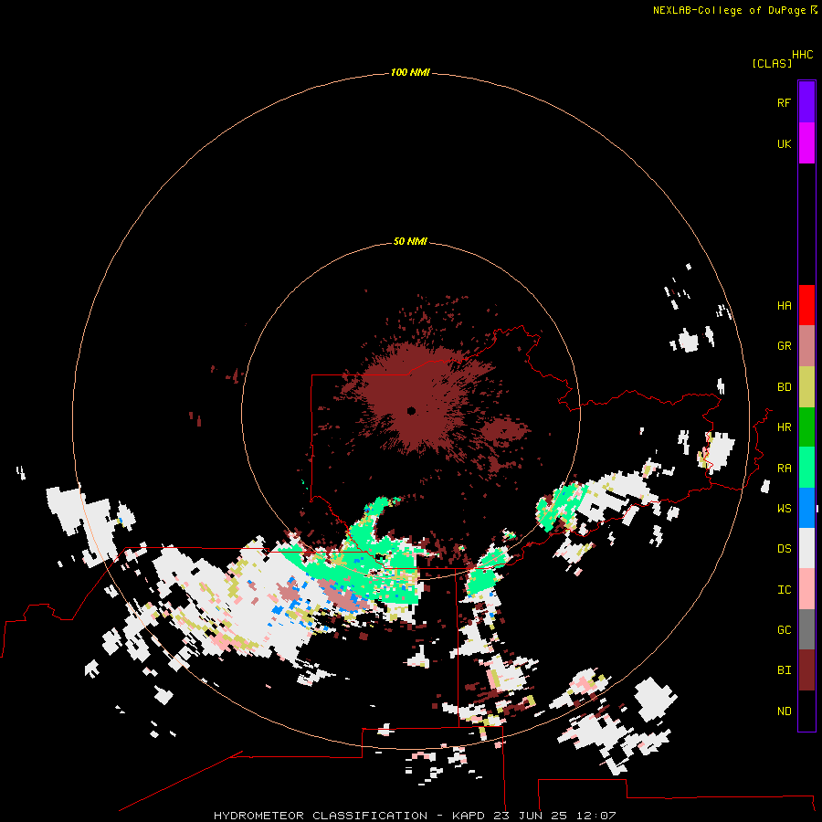
Task: Click the IC legend label
Action: [x=785, y=590]
